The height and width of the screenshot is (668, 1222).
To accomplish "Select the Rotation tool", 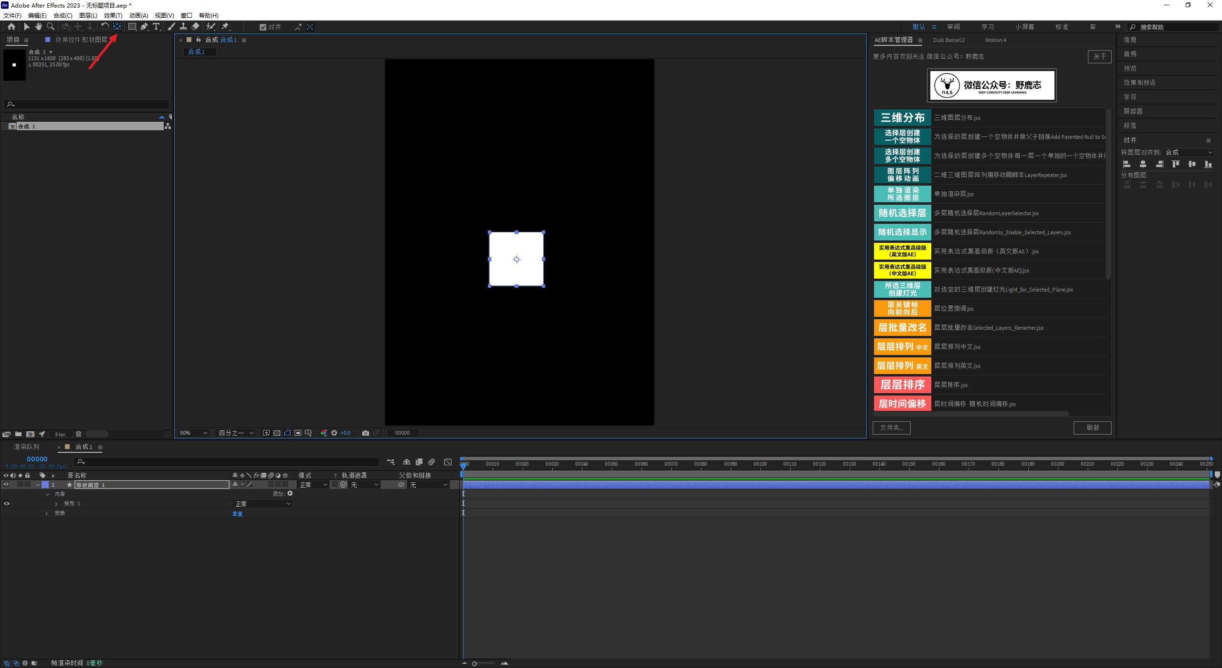I will [x=105, y=27].
